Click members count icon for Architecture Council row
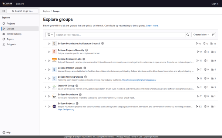 click(212, 43)
